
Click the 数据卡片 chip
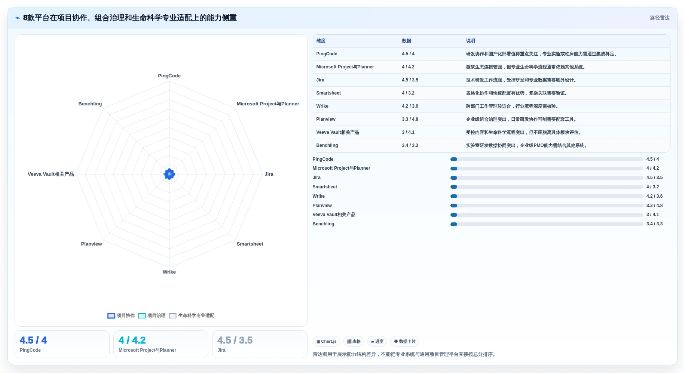coord(404,342)
